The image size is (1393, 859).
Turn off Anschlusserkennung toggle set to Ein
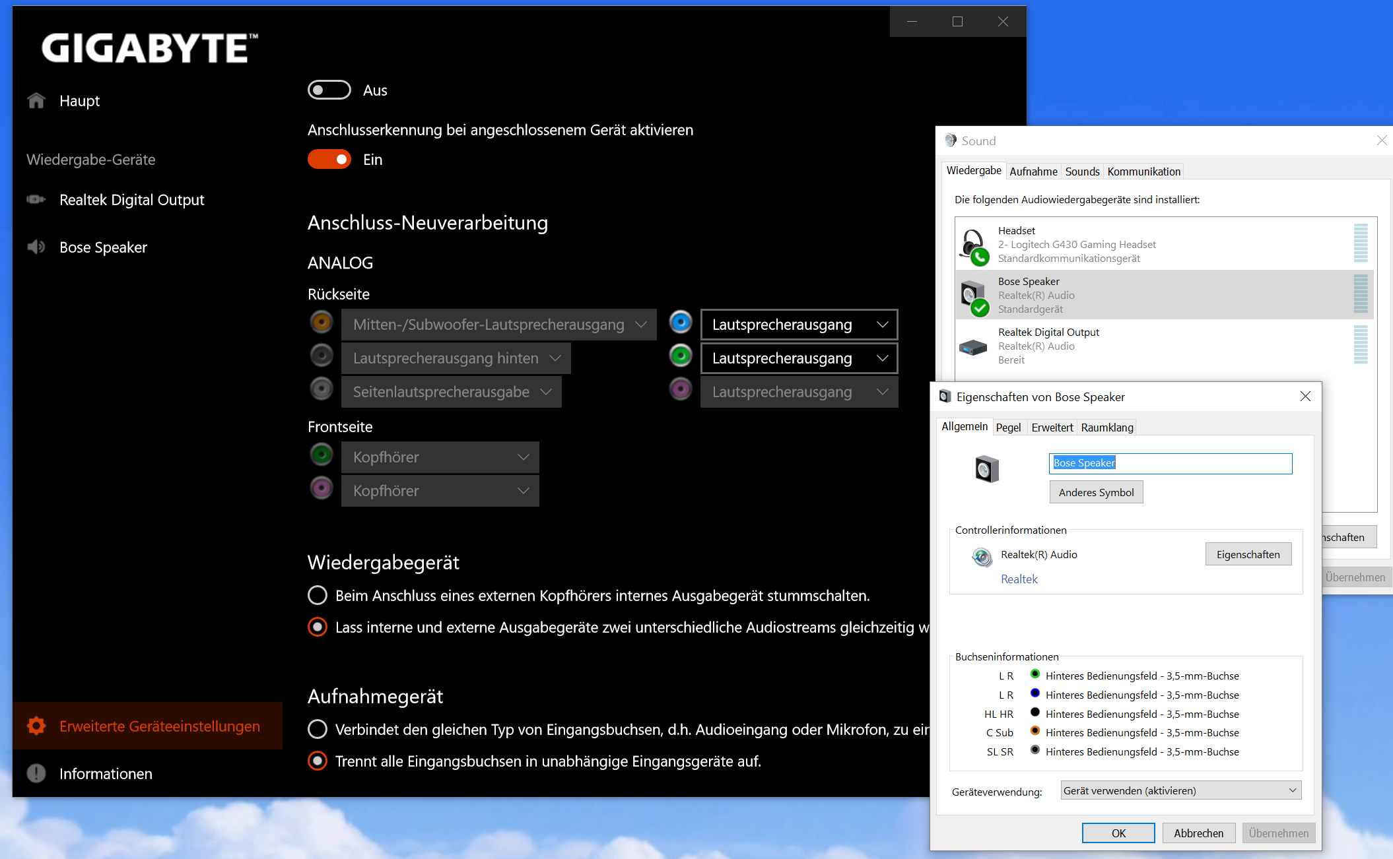pos(329,160)
